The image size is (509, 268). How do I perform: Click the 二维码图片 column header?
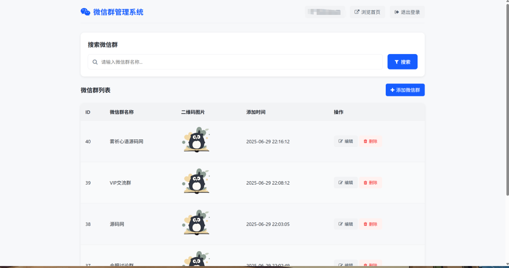pos(193,112)
